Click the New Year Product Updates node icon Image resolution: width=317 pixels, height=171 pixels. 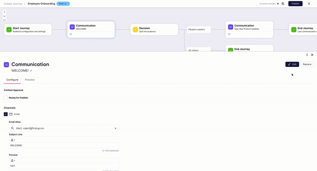pyautogui.click(x=231, y=27)
